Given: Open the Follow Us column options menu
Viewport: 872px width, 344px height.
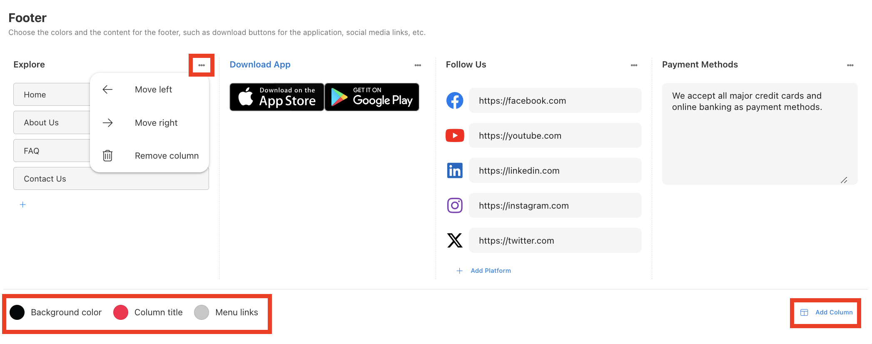Looking at the screenshot, I should [634, 65].
